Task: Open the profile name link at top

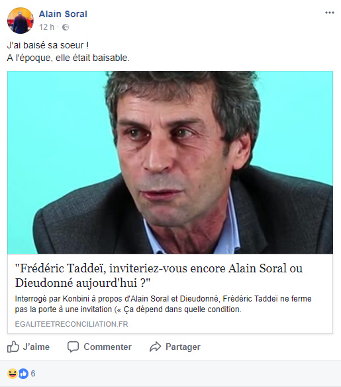Action: [63, 14]
